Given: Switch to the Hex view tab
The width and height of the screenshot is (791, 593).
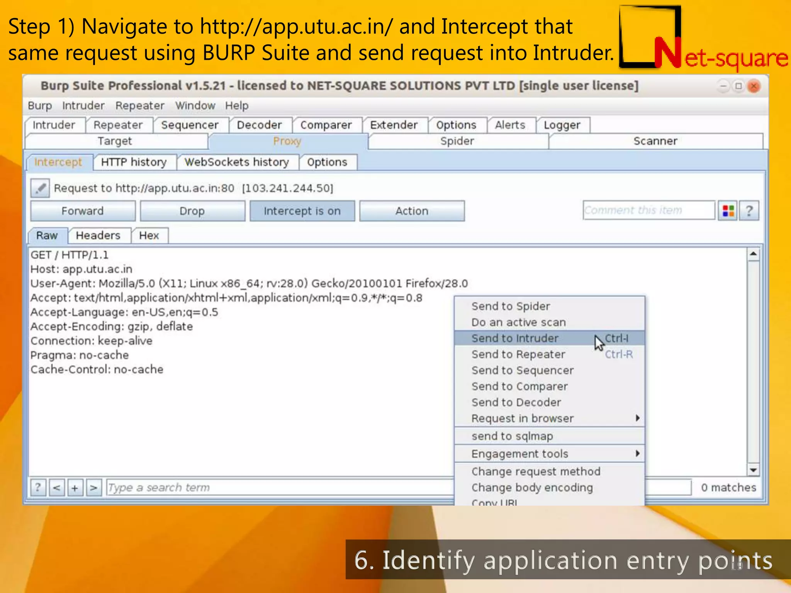Looking at the screenshot, I should pos(149,236).
